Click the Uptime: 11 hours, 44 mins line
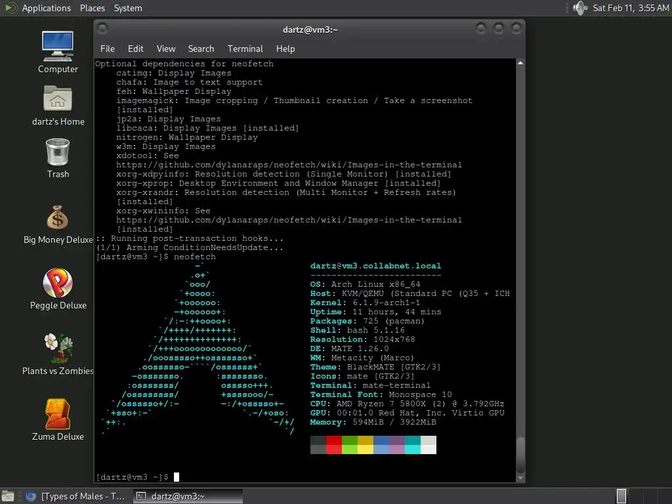 pyautogui.click(x=375, y=312)
